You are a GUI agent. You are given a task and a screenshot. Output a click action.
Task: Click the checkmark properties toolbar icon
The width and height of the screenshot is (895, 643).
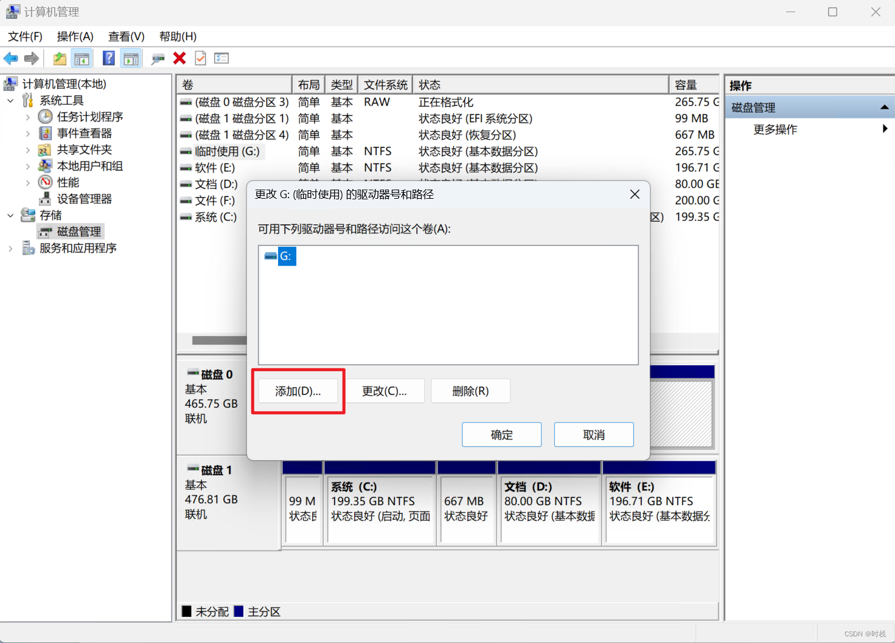(x=200, y=58)
